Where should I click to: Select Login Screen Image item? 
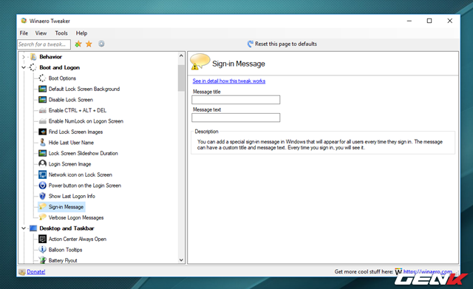click(69, 164)
